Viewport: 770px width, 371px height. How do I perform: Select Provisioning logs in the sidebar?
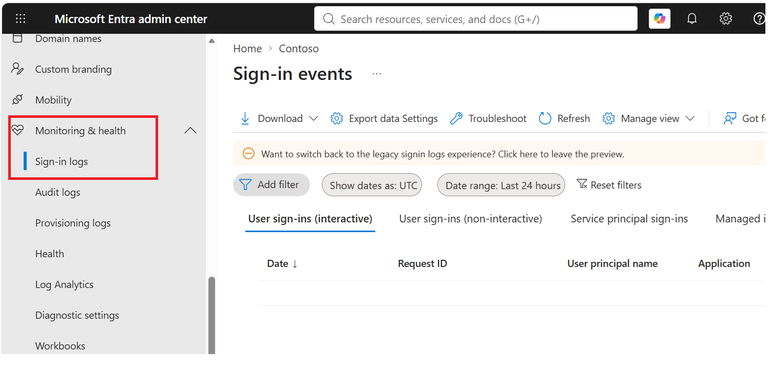coord(73,223)
